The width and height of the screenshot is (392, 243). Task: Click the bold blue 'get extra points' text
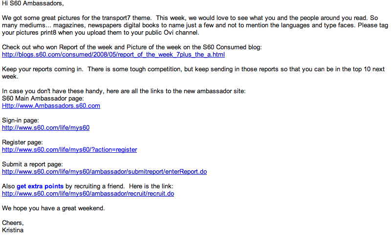(40, 186)
